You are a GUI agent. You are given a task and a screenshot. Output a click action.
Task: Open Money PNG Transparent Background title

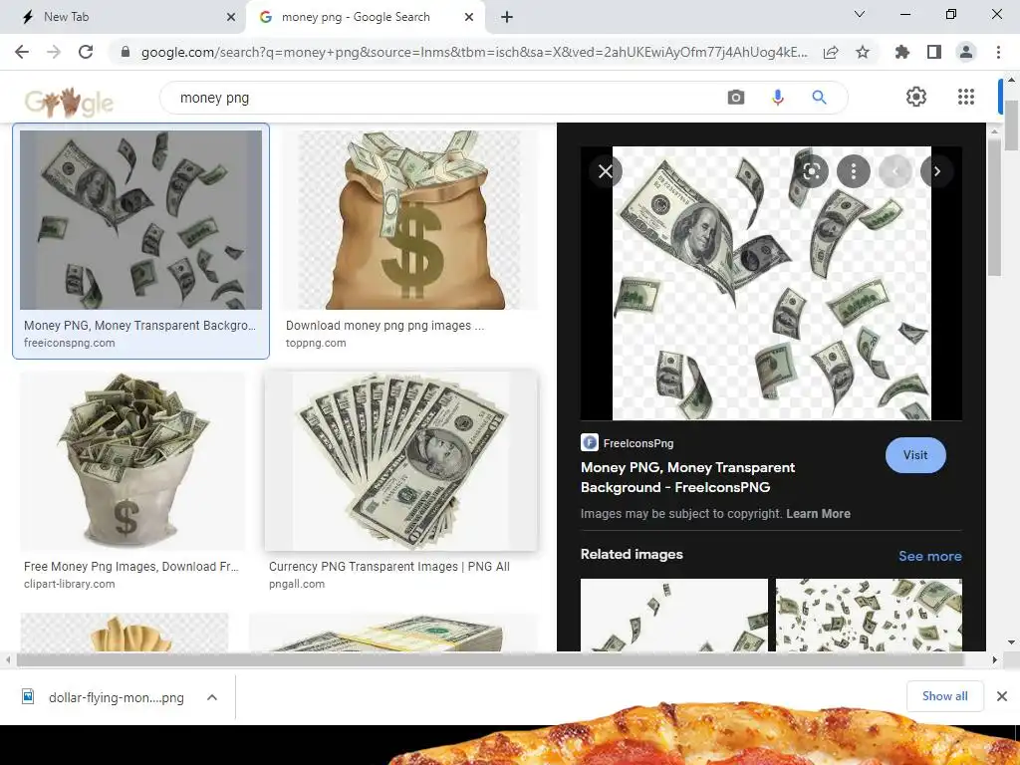[x=687, y=477]
